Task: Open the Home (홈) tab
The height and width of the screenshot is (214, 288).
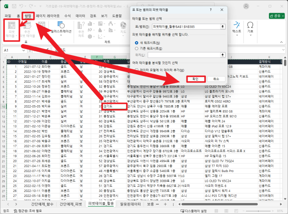Action: (18, 16)
